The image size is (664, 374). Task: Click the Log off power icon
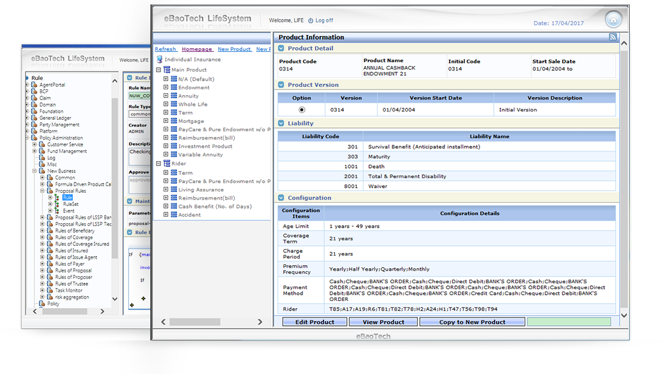coord(310,20)
